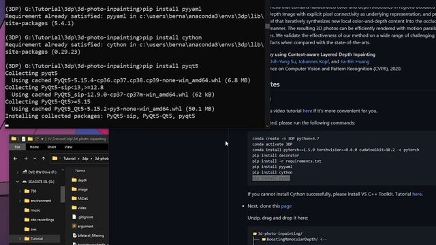The height and width of the screenshot is (245, 436).
Task: Click the Properties quick access icon in title bar
Action: (x=23, y=139)
